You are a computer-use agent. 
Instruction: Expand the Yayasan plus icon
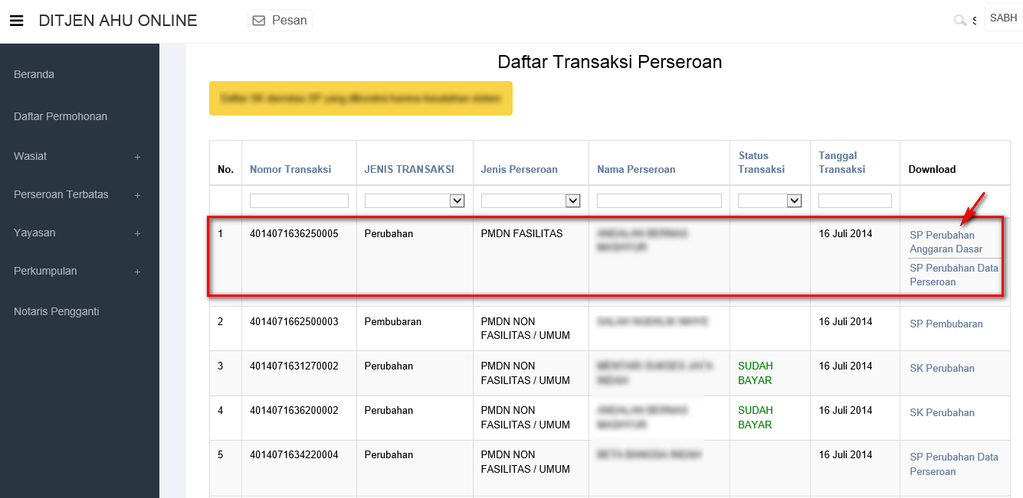(x=137, y=233)
